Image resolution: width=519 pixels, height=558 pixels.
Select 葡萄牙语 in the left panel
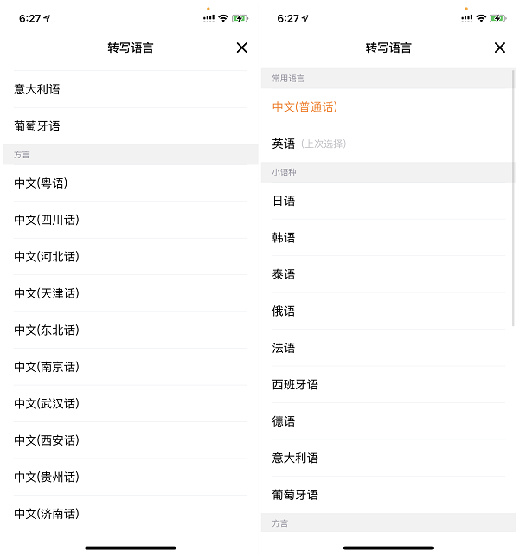tap(131, 126)
